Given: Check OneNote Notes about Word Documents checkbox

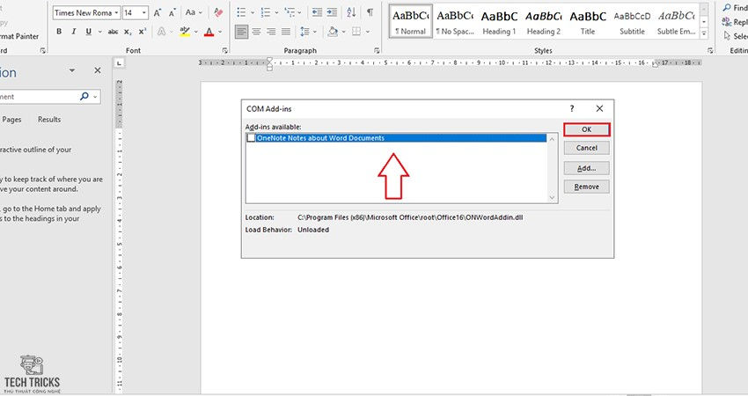Looking at the screenshot, I should (x=251, y=138).
